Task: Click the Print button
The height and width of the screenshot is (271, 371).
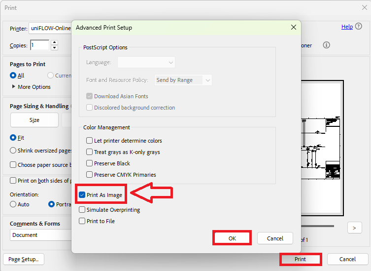Action: click(x=300, y=259)
